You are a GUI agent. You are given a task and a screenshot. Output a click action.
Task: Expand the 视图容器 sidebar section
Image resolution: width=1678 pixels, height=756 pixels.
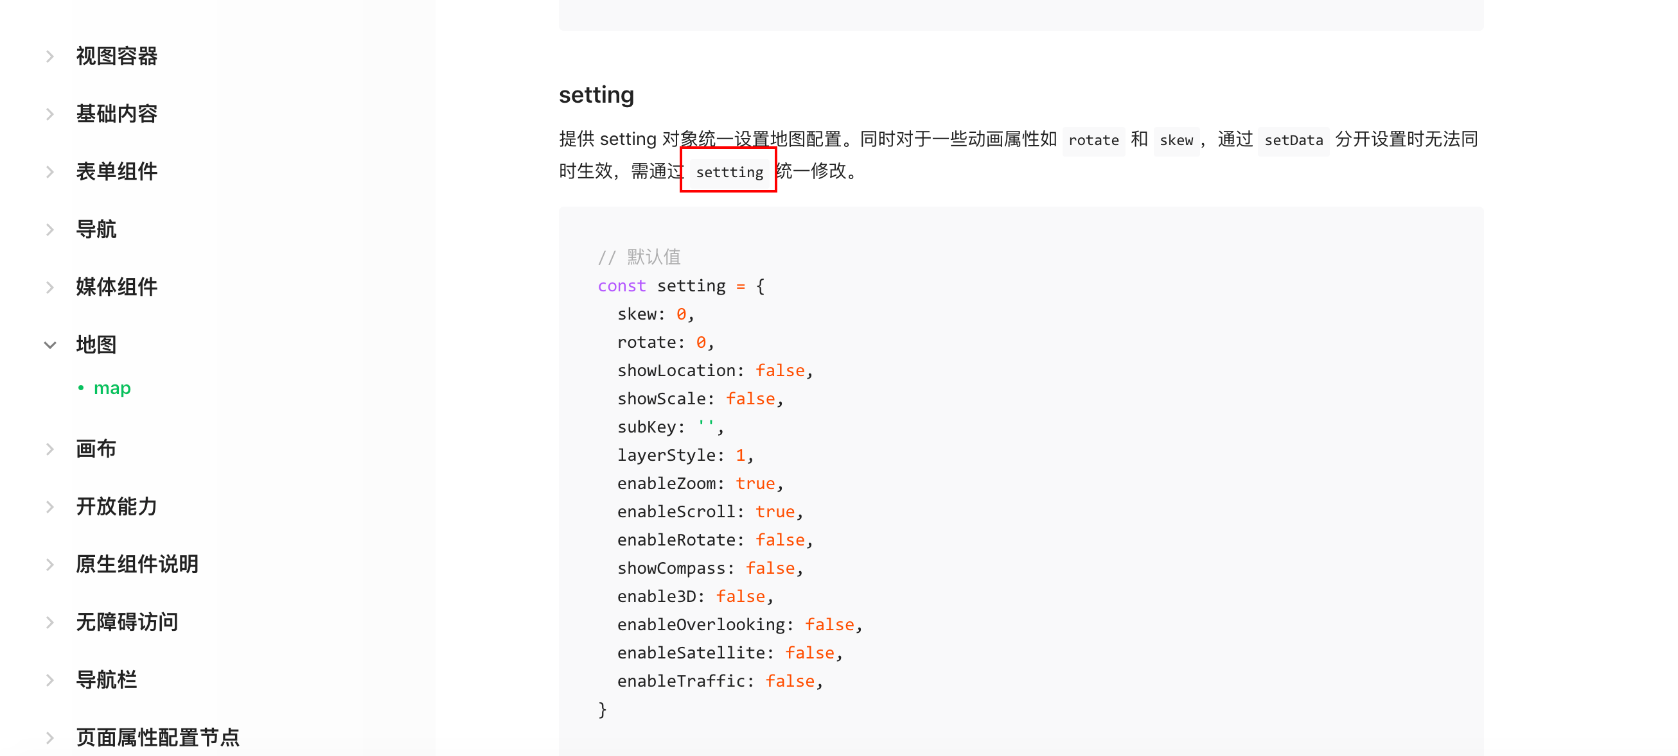(50, 56)
